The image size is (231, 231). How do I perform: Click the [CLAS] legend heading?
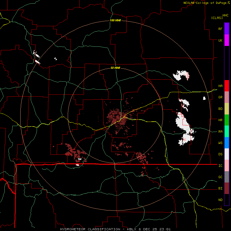point(217,18)
